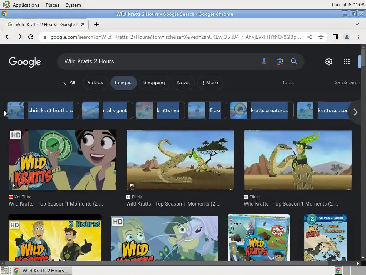Open the Step into Reading Wild Predators book
The height and width of the screenshot is (275, 366).
tap(326, 237)
